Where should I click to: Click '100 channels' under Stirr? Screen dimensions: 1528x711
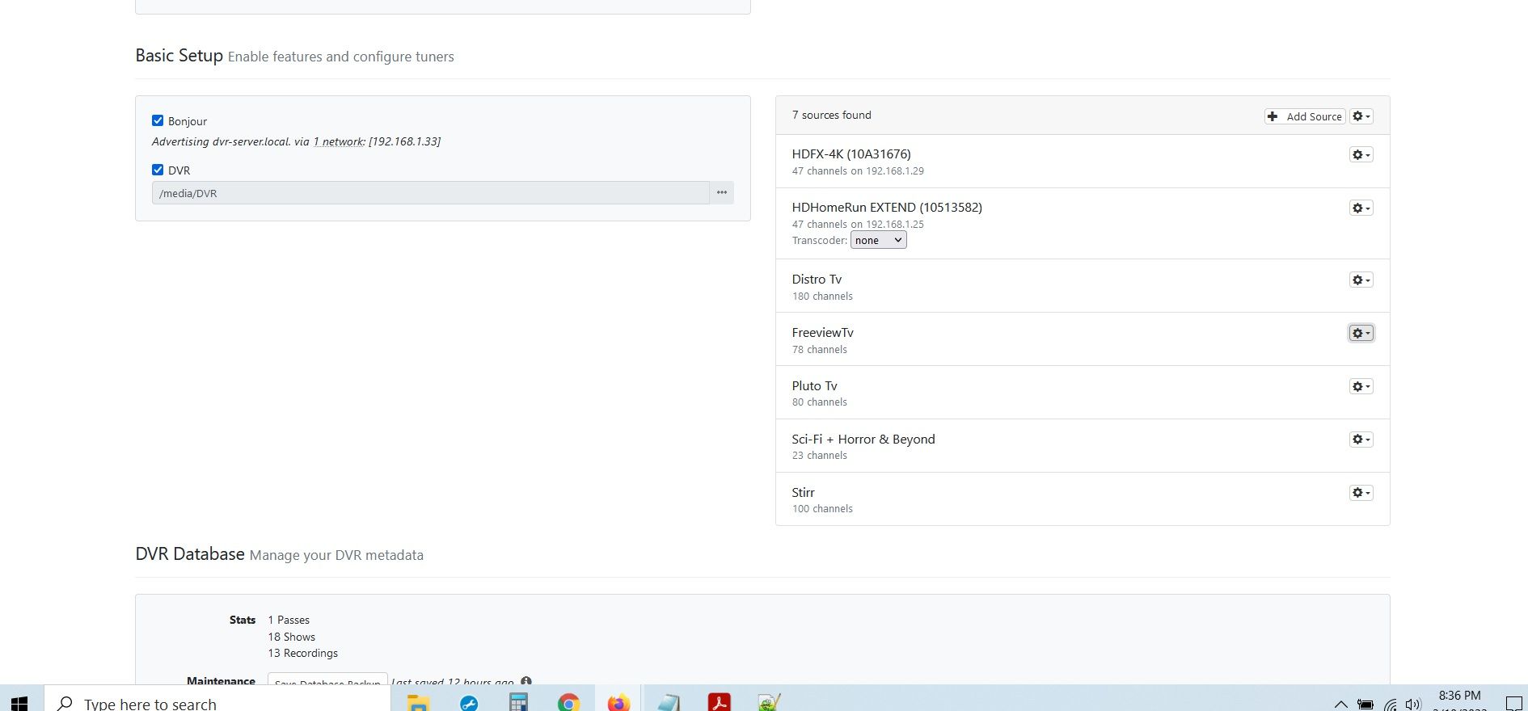tap(822, 508)
